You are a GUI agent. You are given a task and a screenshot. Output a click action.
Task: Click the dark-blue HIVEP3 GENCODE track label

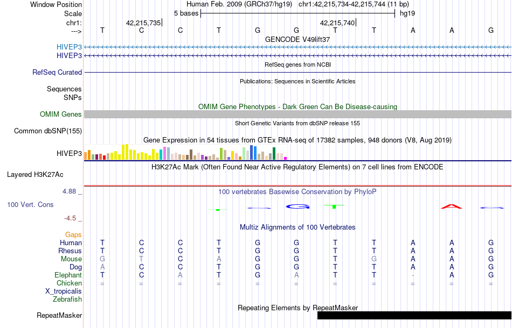point(69,56)
